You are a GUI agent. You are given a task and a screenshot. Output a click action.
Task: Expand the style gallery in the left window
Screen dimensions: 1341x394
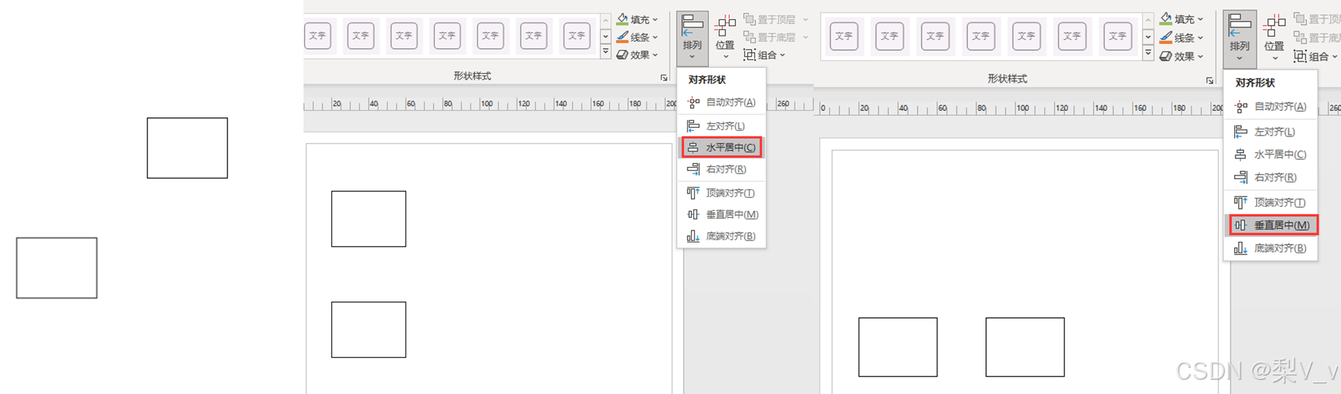coord(606,51)
